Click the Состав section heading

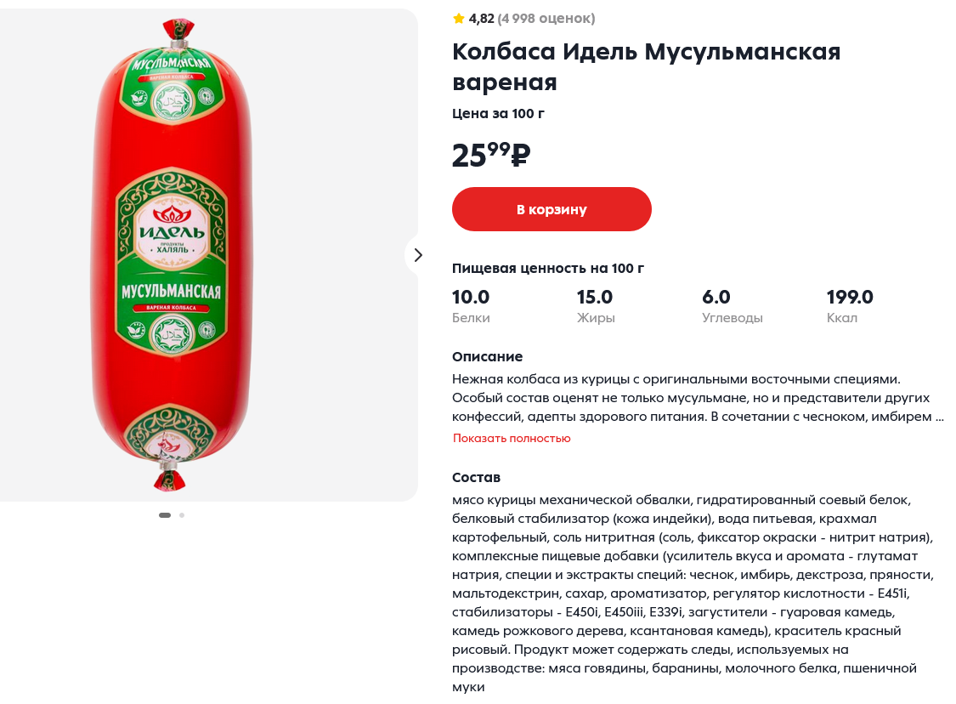pos(476,478)
